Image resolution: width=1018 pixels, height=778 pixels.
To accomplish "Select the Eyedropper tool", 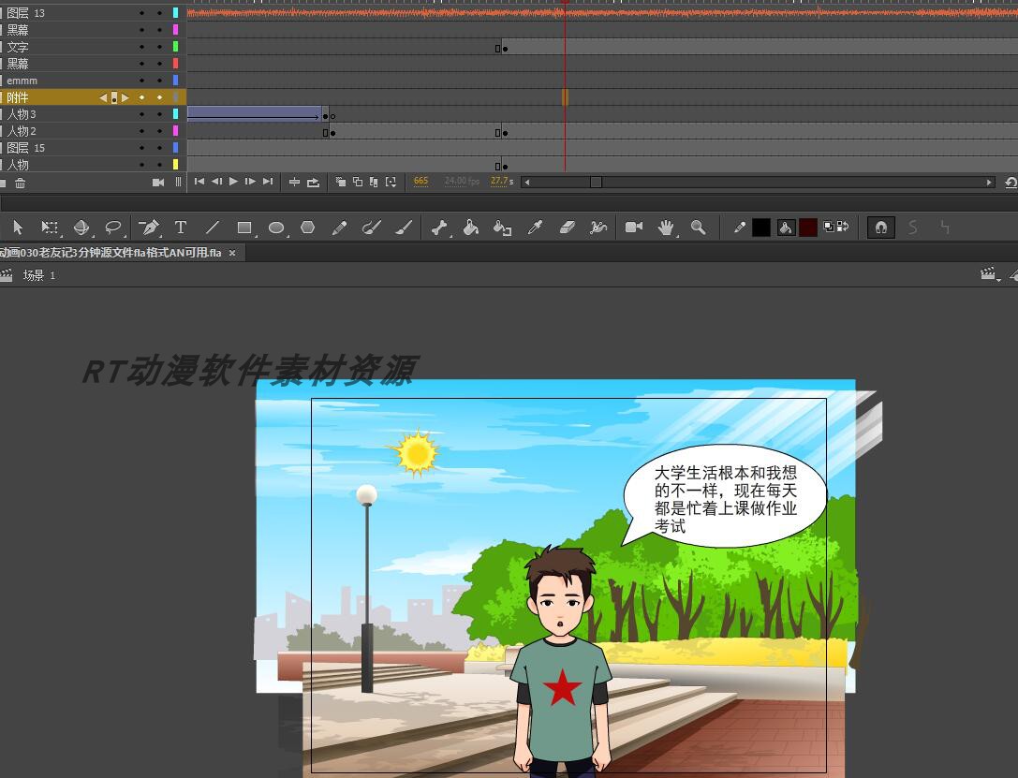I will tap(536, 228).
